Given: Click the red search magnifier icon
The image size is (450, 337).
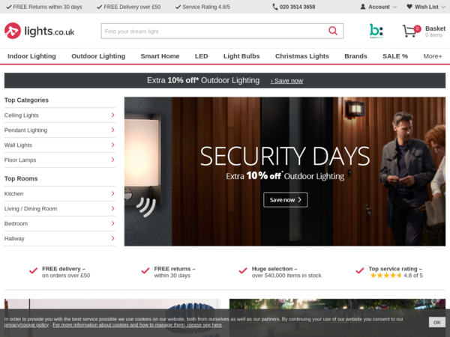Looking at the screenshot, I should (x=332, y=31).
